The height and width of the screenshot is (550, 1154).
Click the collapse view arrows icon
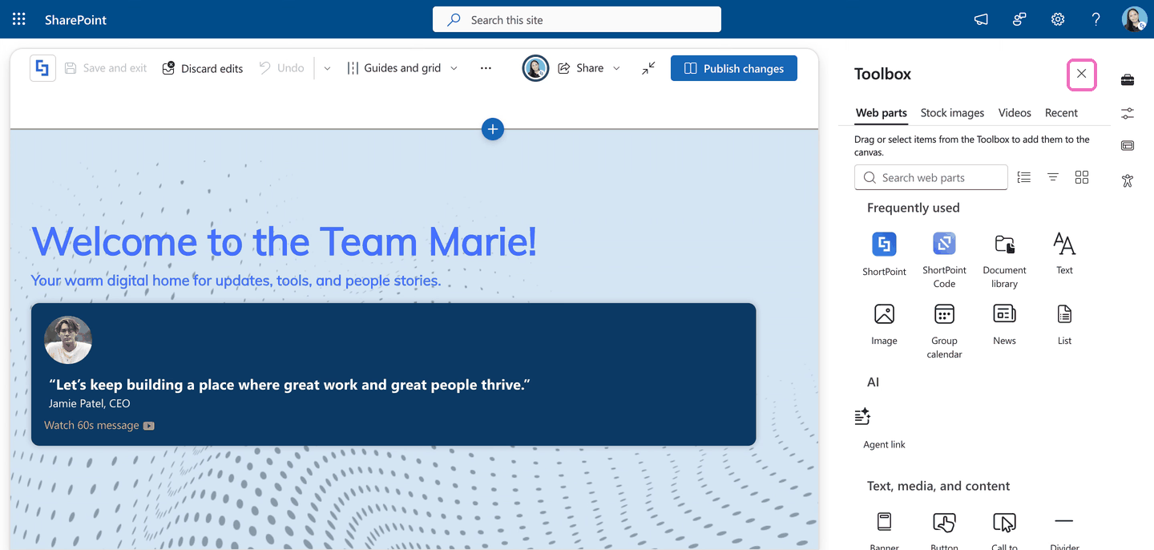(x=648, y=68)
